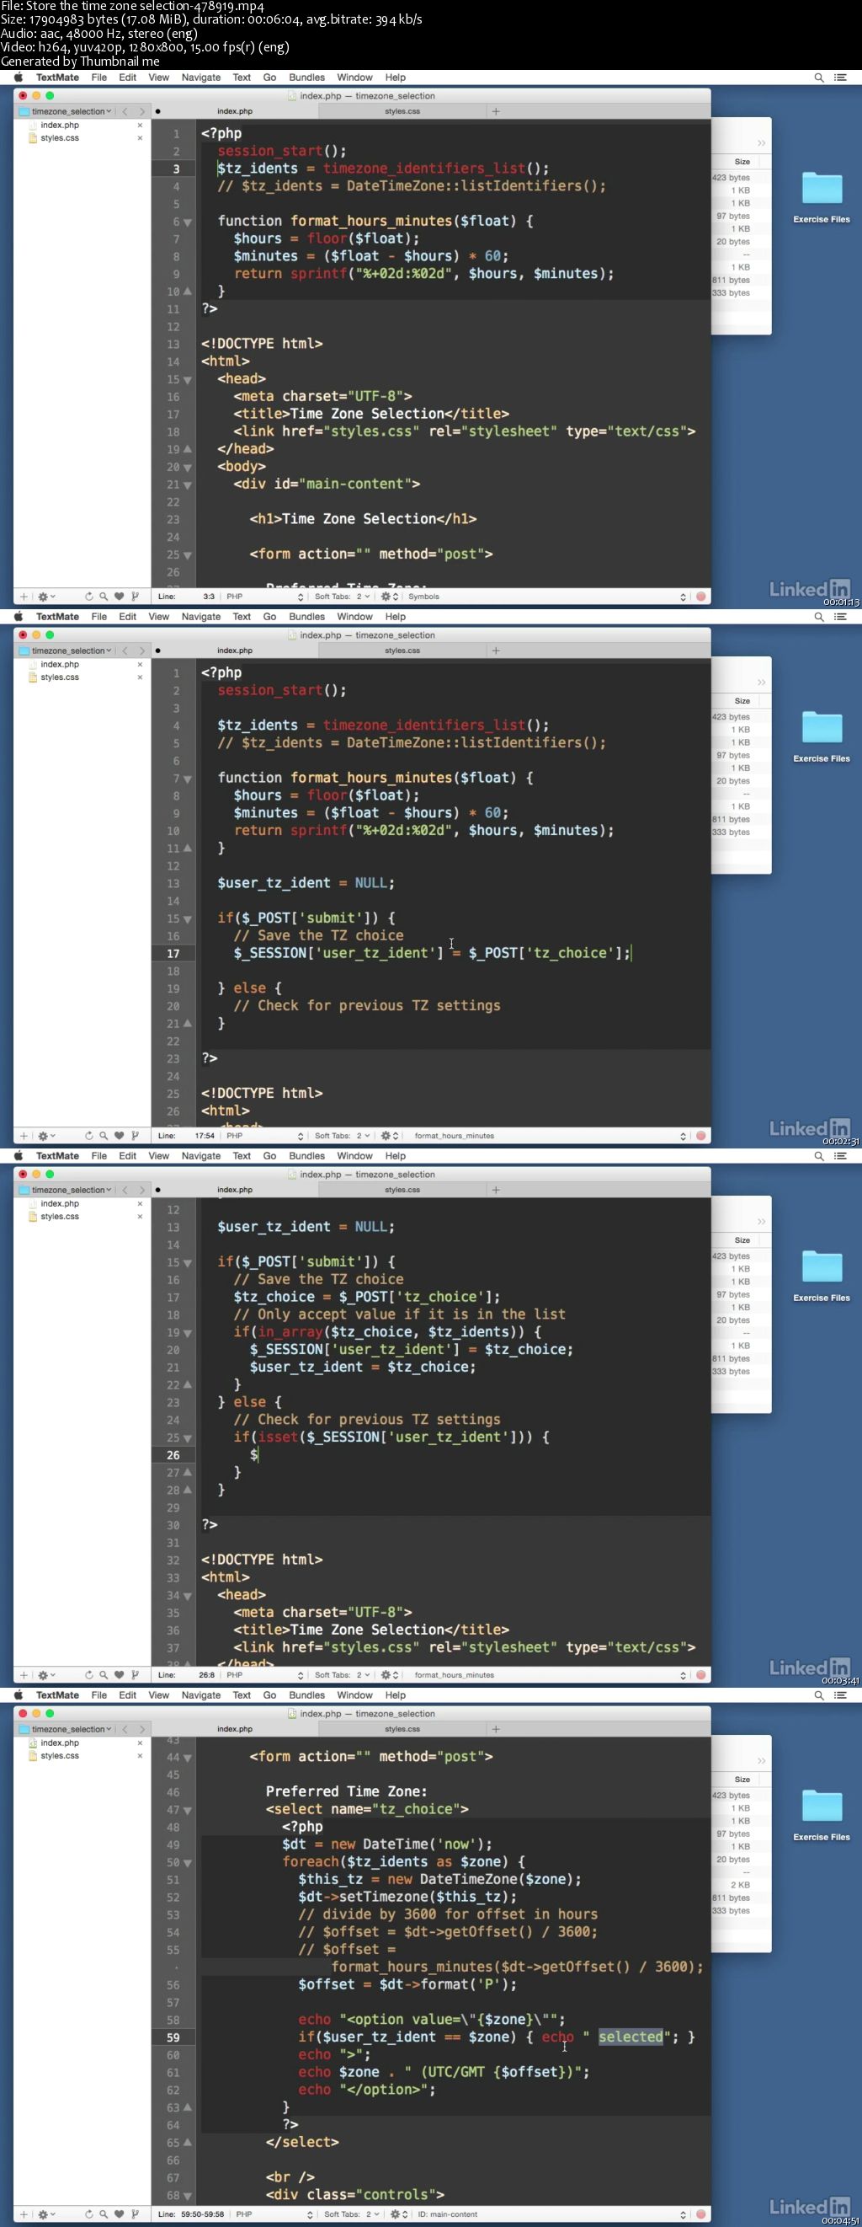Open the Text menu in the 00:03:41 frame
862x2227 pixels.
[x=242, y=1156]
